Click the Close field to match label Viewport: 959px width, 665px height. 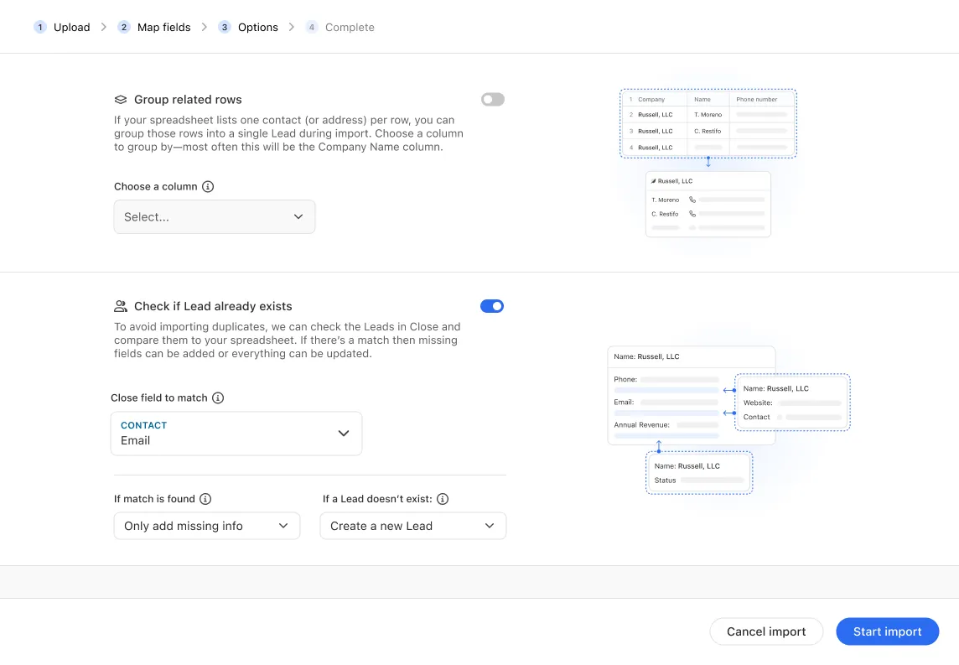[159, 397]
